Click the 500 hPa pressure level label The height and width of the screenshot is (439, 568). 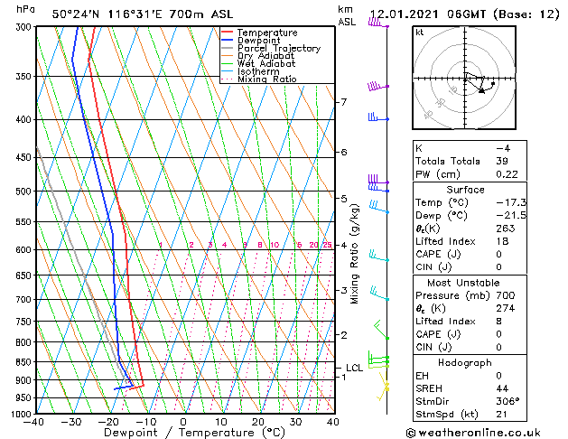pos(24,191)
